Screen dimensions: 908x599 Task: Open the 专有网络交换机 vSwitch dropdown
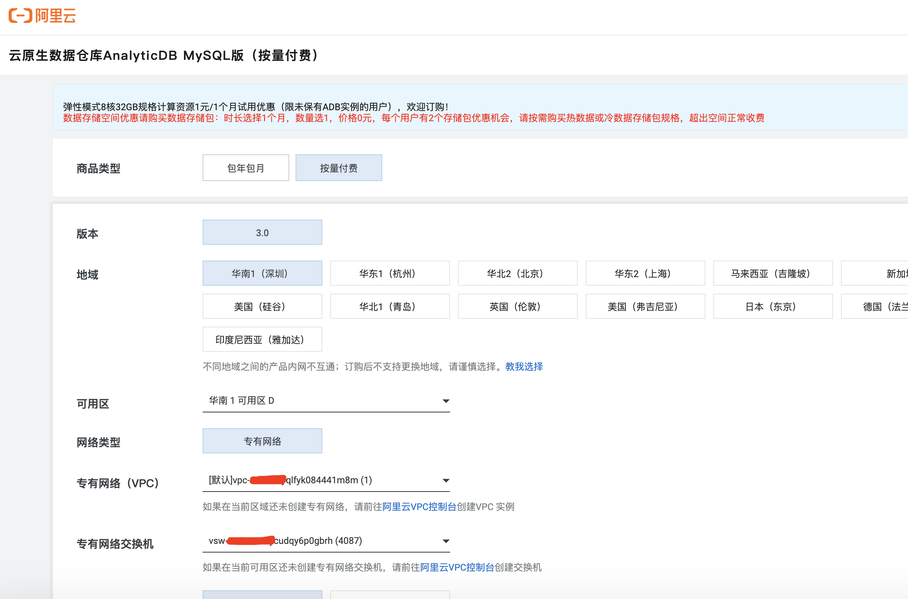(x=445, y=541)
